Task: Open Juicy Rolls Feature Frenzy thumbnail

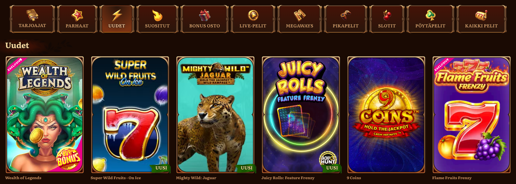Action: 301,115
